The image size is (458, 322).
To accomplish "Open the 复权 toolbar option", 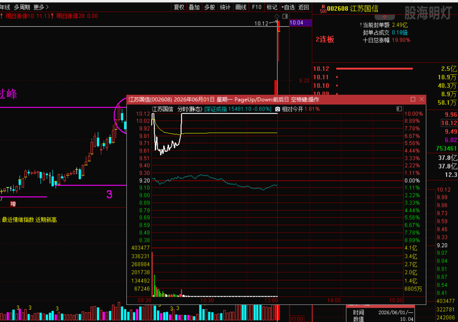I will coord(179,7).
